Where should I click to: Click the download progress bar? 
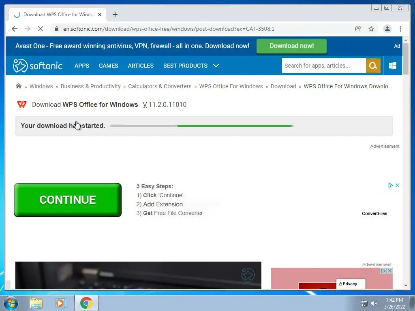(x=202, y=126)
